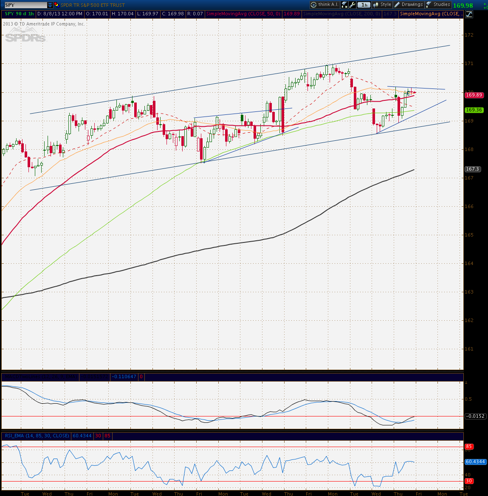Screen dimensions: 488x496
Task: Click the 'D: 8/8/13 12:00 PM' date readout
Action: 60,14
